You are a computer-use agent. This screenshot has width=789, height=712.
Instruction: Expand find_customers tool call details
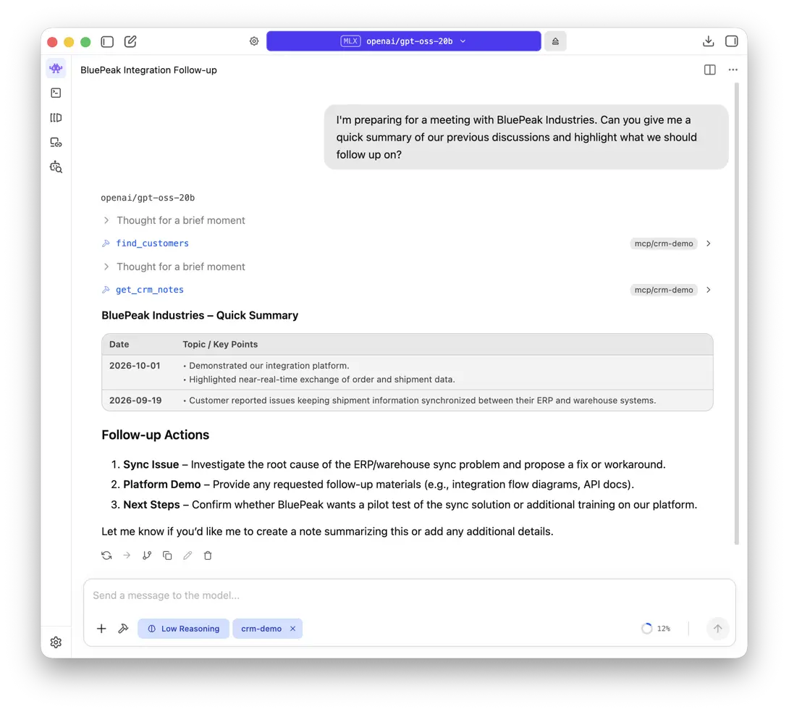tap(708, 243)
